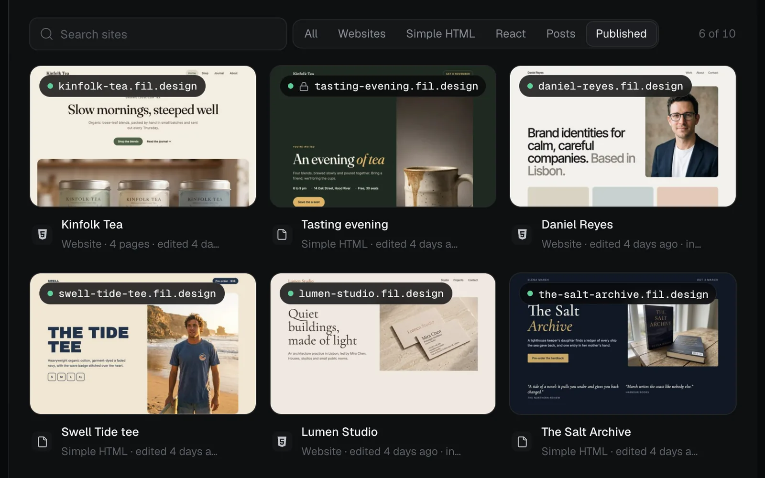Click the Lumen Studio title
The width and height of the screenshot is (765, 478).
[x=339, y=432]
